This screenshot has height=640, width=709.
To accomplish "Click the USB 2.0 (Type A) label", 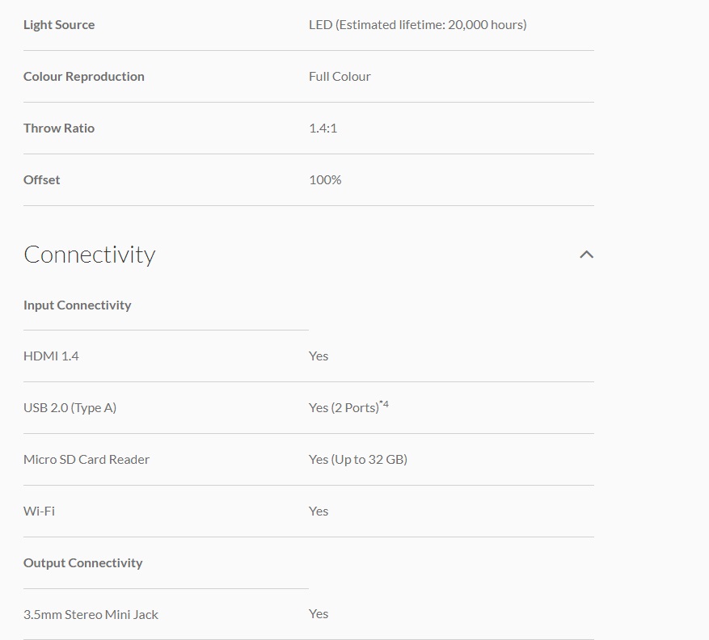I will (70, 408).
